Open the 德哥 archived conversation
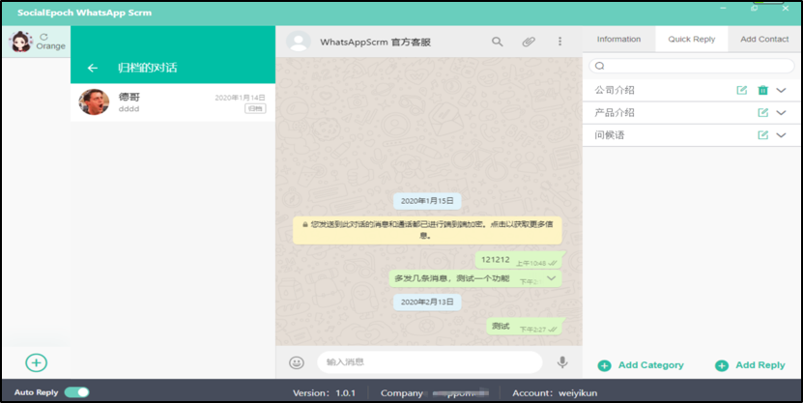Viewport: 803px width, 403px height. click(x=173, y=102)
